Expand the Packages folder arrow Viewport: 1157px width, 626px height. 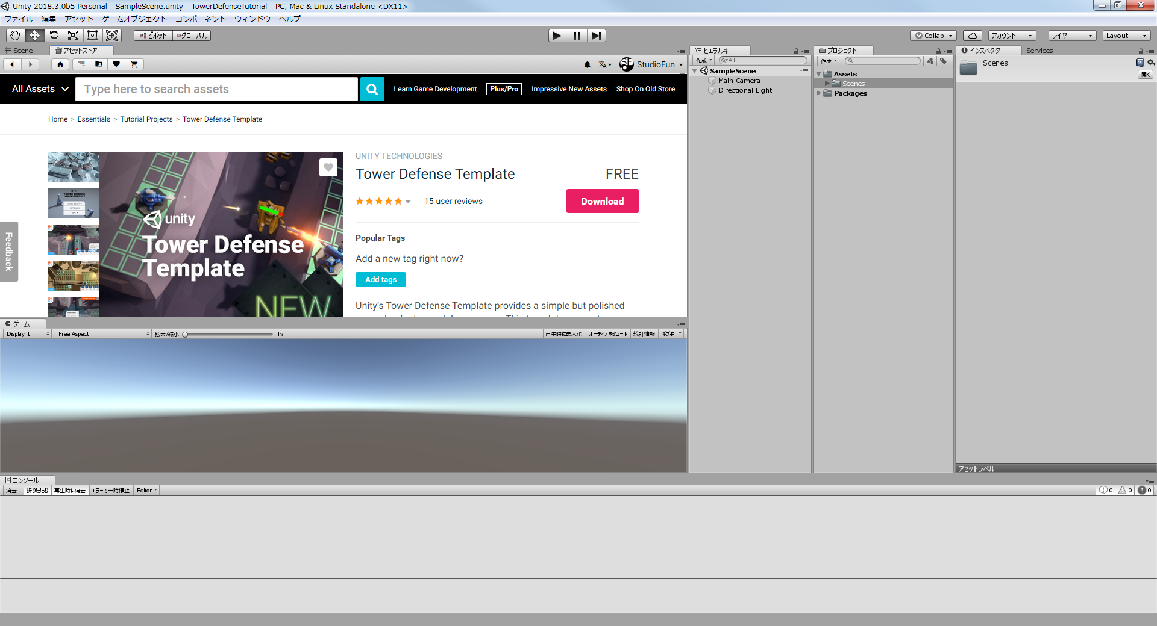(x=819, y=93)
